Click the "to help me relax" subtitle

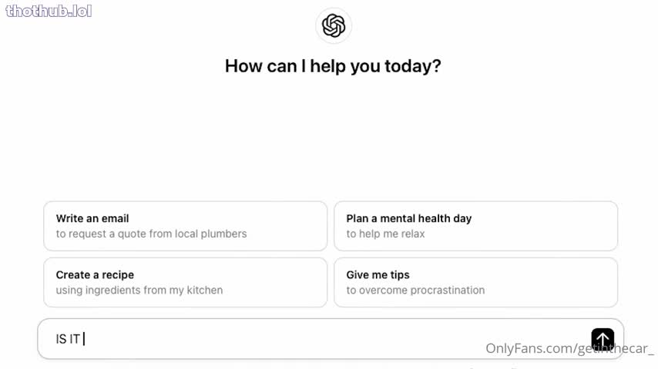(x=385, y=234)
